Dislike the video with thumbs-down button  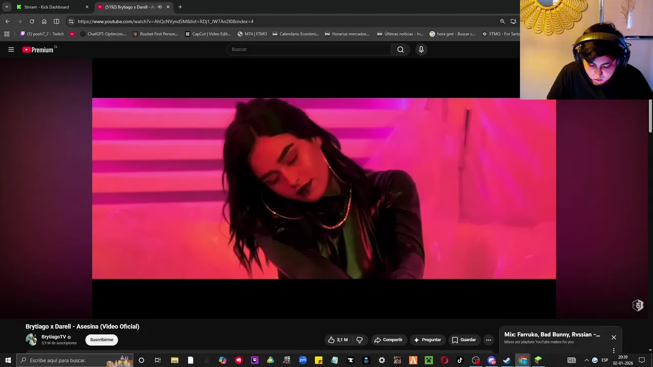360,340
